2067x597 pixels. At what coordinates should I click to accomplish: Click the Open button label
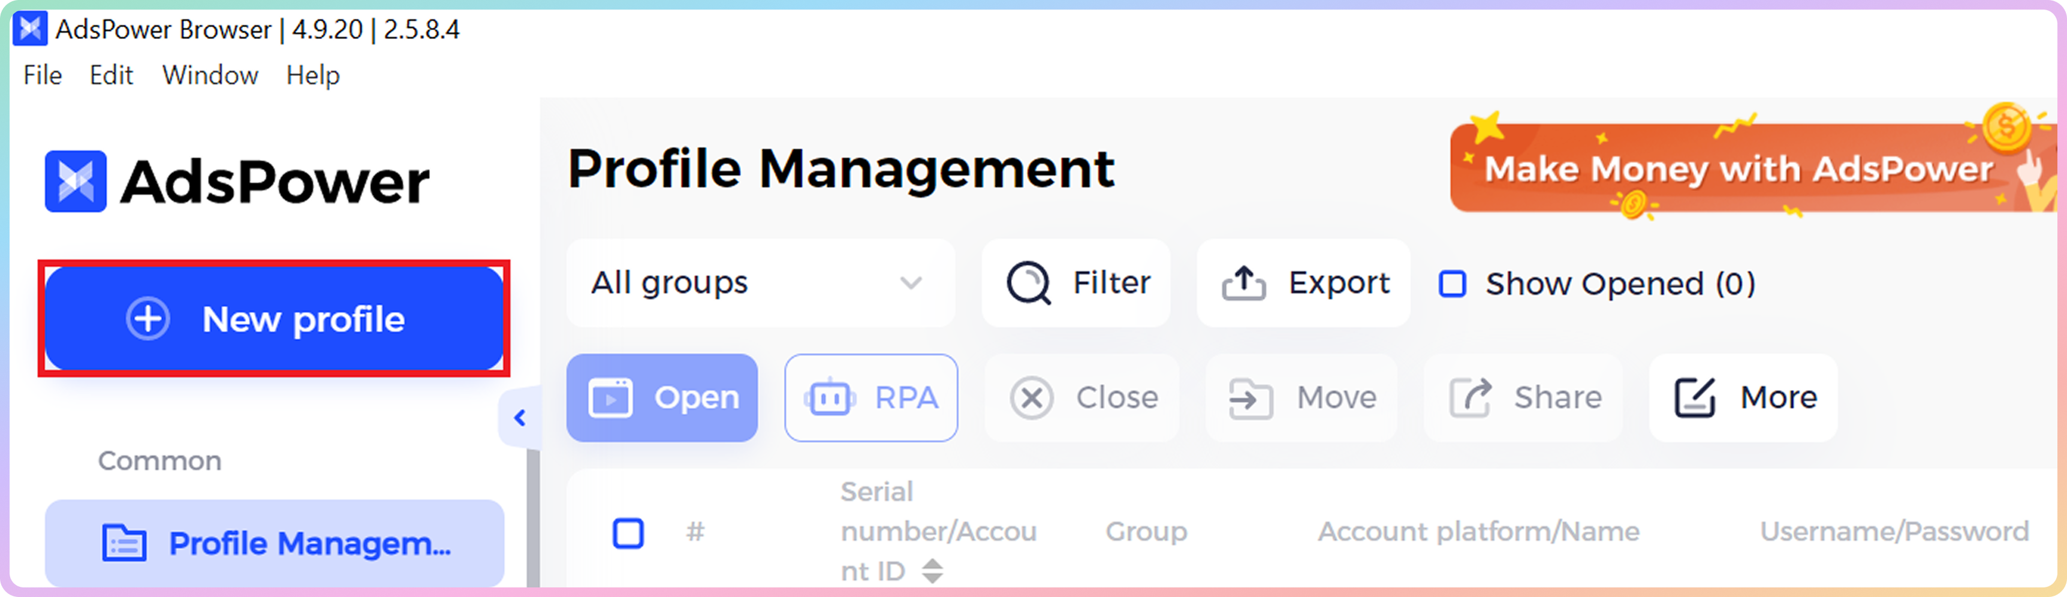click(x=697, y=398)
